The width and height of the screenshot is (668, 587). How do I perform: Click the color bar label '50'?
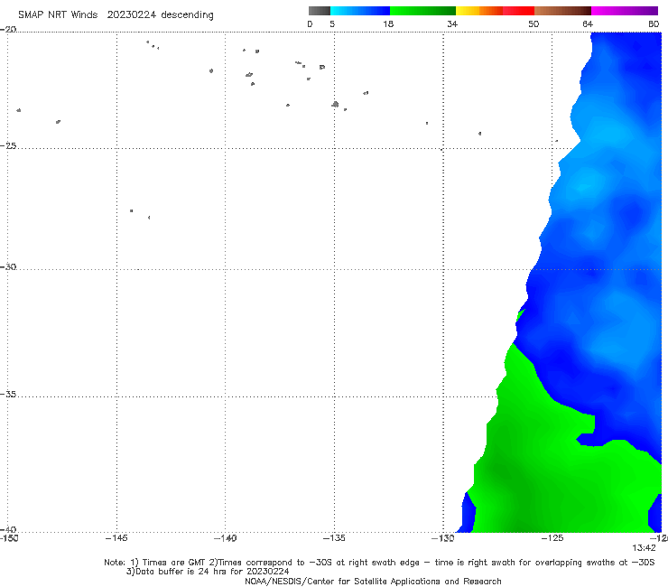(x=533, y=23)
